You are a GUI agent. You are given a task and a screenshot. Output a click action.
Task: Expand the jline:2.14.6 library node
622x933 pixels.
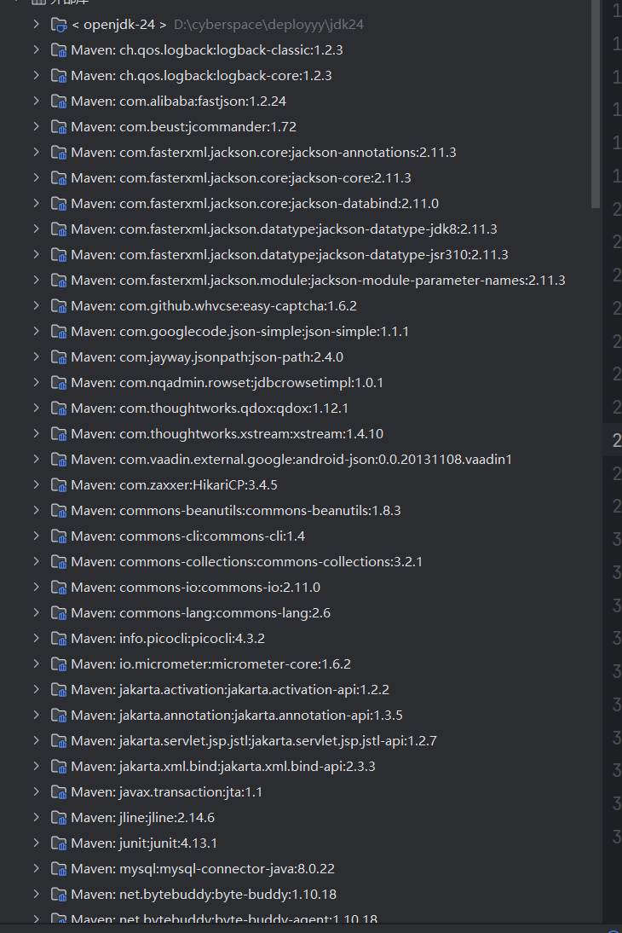click(x=37, y=818)
